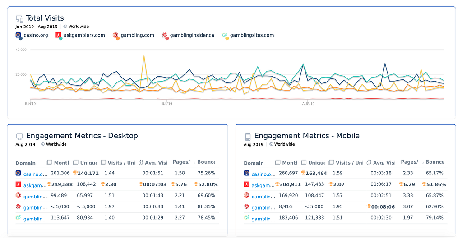Click the 86.35% bounce value in the Desktop table

pos(206,206)
